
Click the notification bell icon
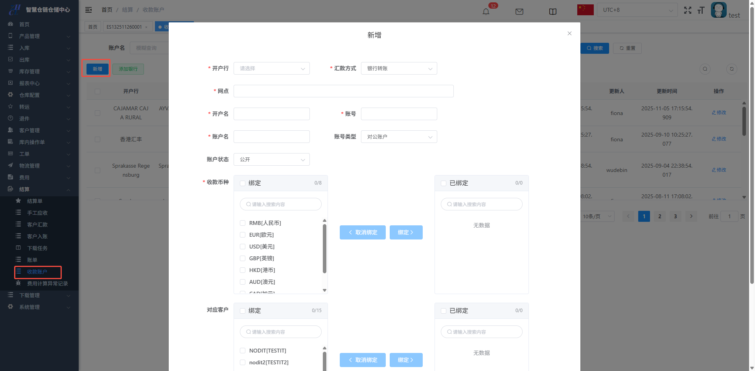click(x=486, y=11)
